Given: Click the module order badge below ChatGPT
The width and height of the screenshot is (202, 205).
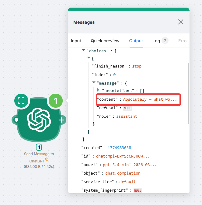Looking at the screenshot, I should [39, 148].
